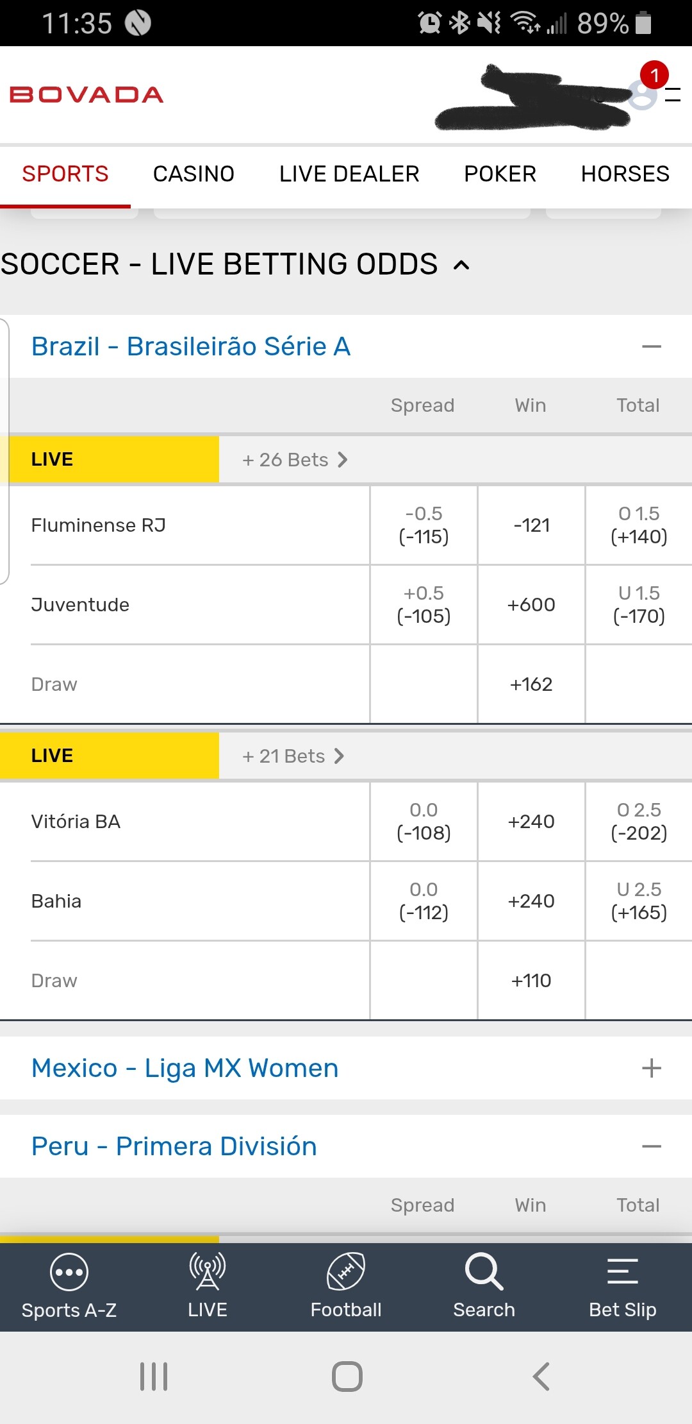Open the Android recent apps button
This screenshot has width=692, height=1424.
(154, 1377)
